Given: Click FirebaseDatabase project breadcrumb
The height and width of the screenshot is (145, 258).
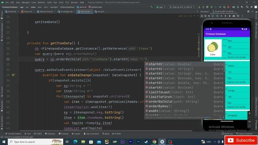Looking at the screenshot, I should [x=10, y=7].
